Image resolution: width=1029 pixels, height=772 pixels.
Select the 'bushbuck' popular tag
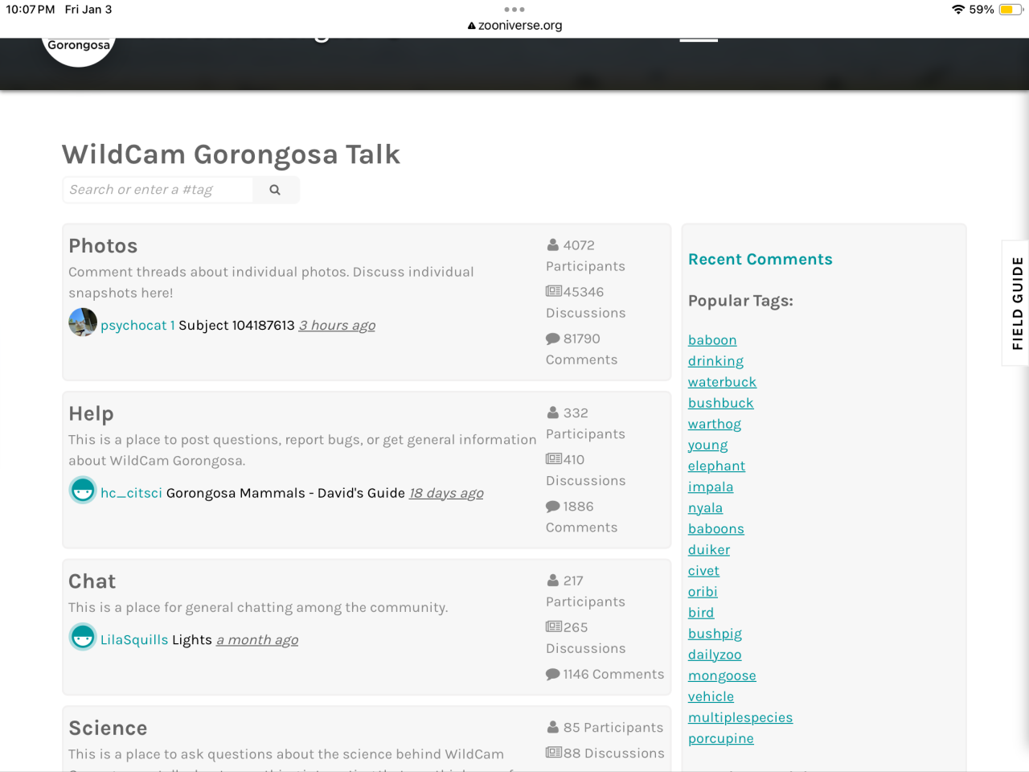[x=720, y=403]
